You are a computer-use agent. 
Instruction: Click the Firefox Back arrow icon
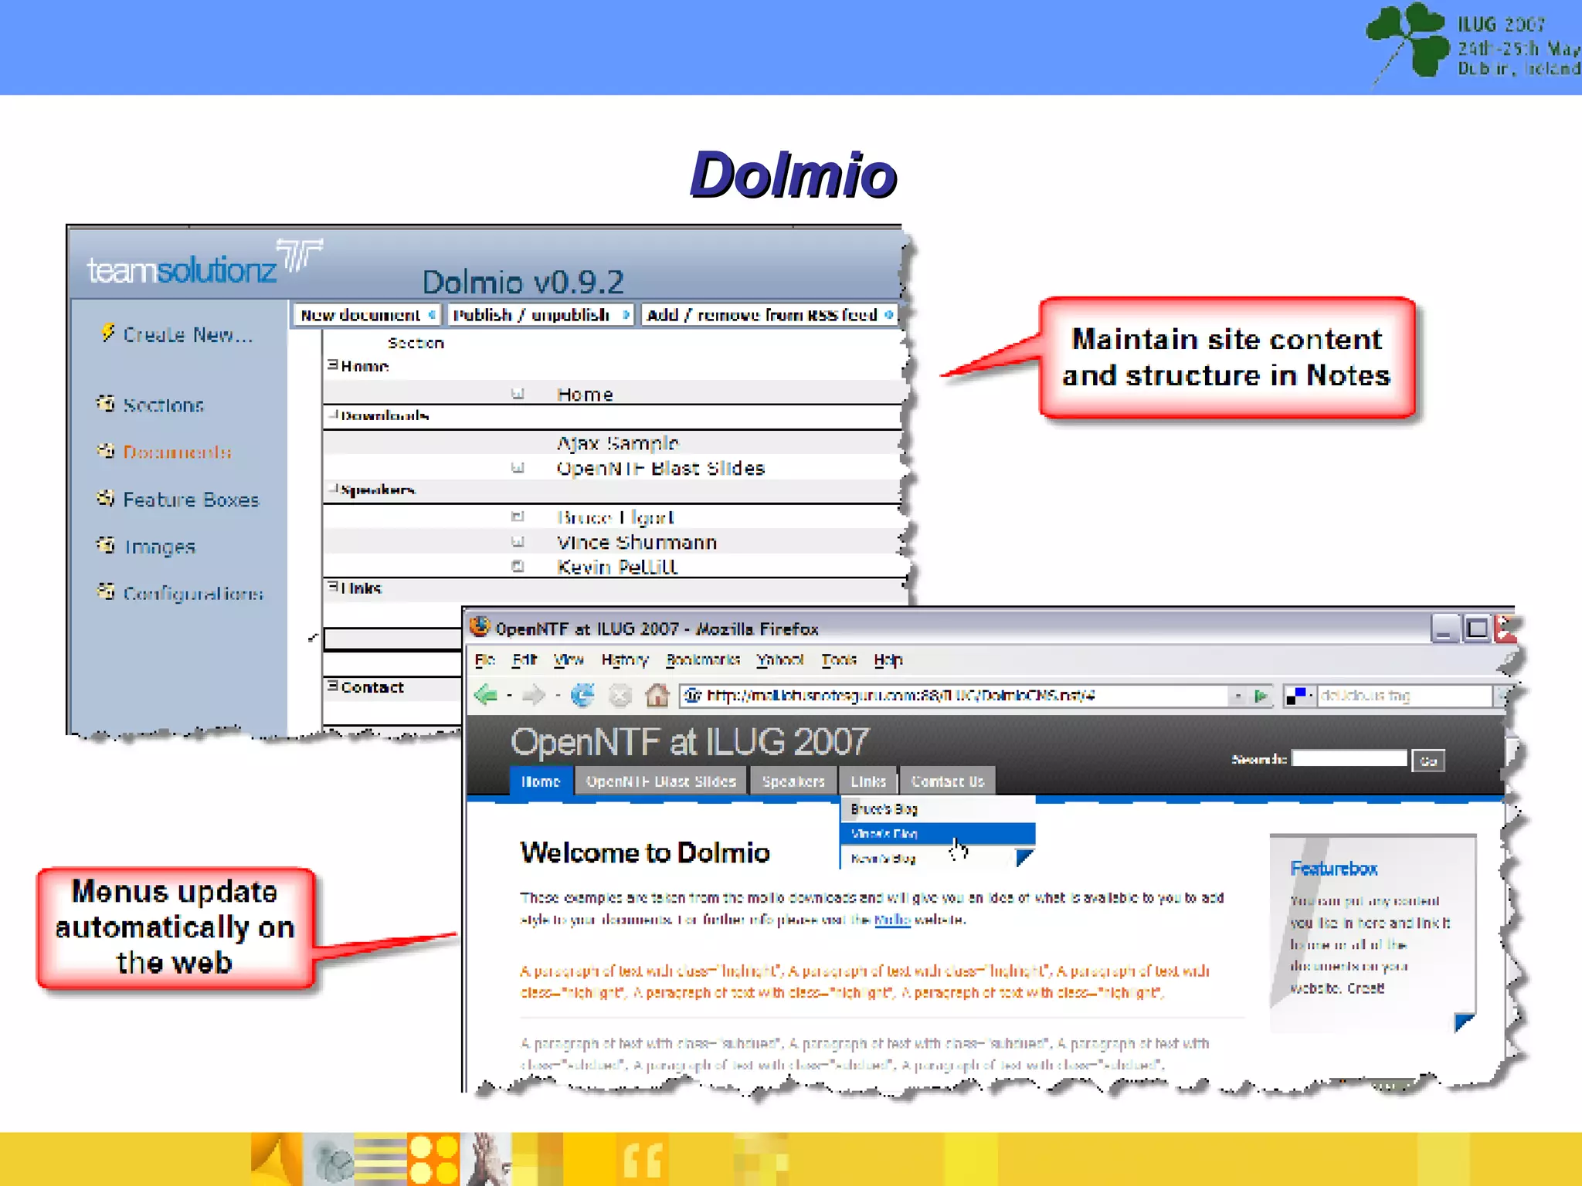point(486,695)
